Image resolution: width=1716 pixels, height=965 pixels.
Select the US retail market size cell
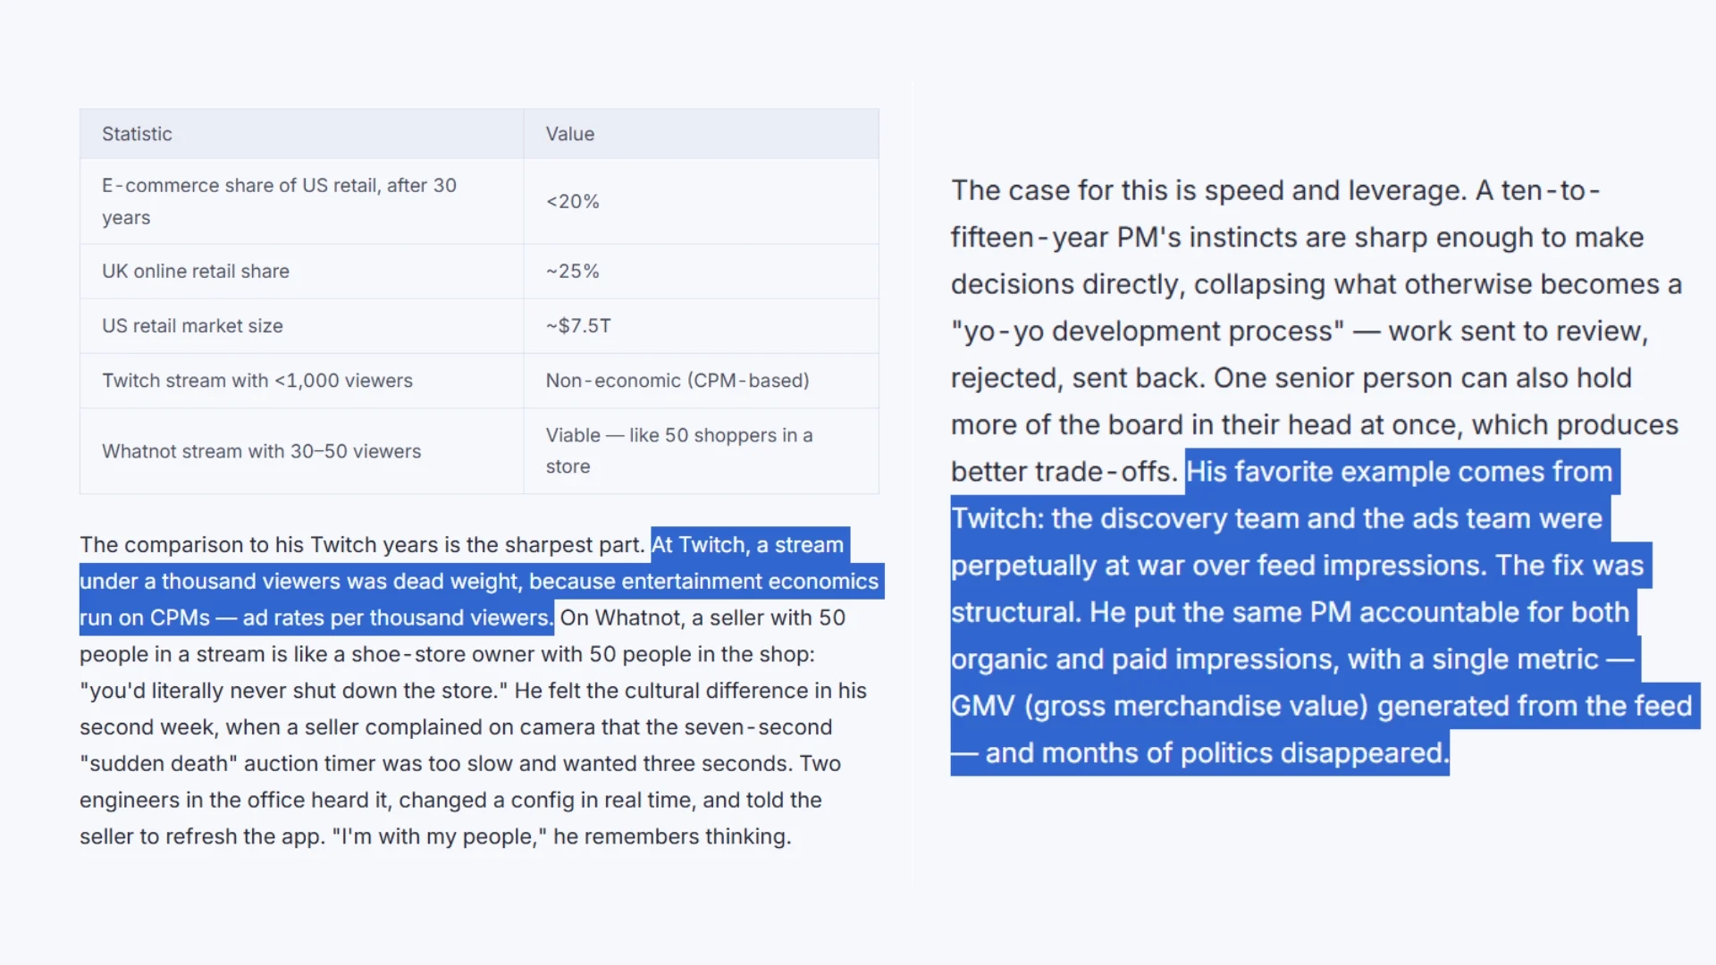tap(301, 326)
